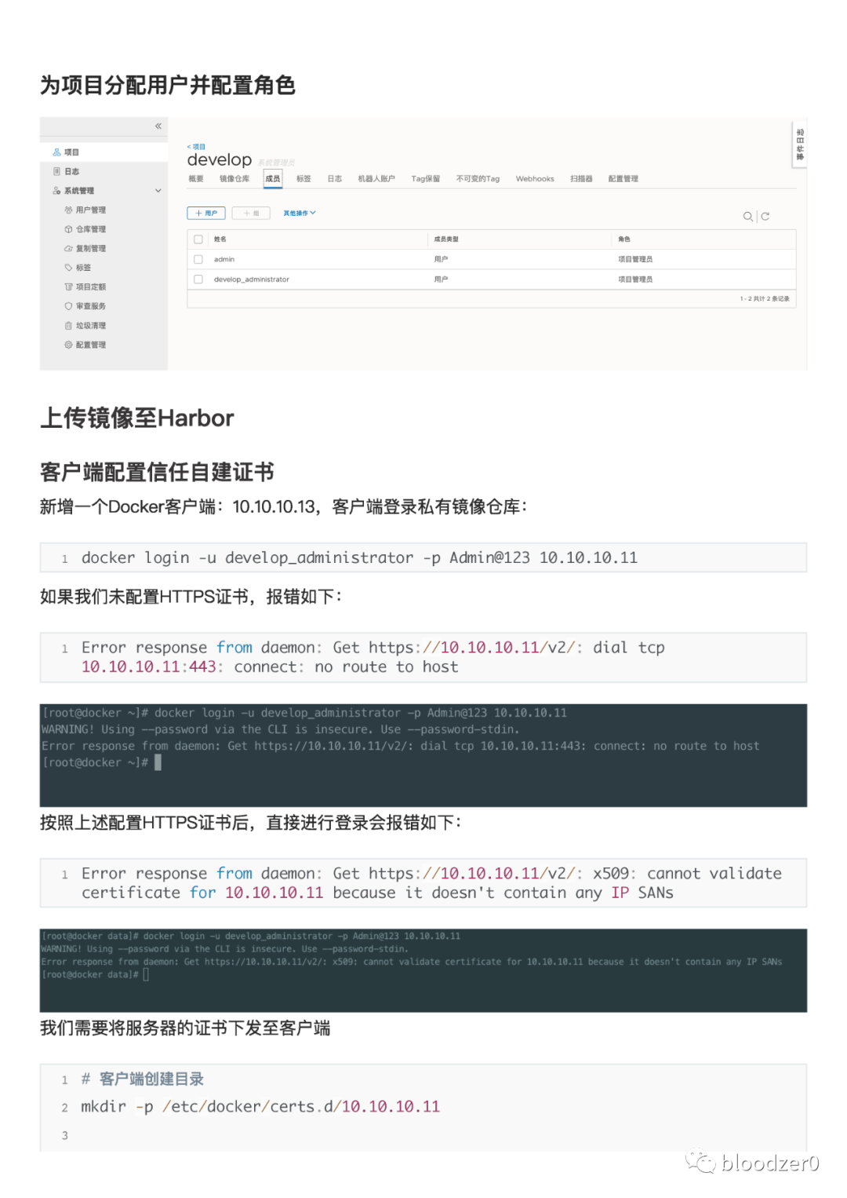The image size is (847, 1198).
Task: Switch to the 镜像仓库 tab
Action: 234,179
